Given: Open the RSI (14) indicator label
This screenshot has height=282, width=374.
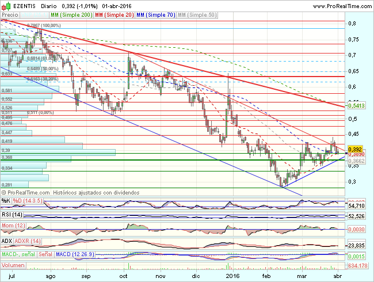Looking at the screenshot, I should coord(12,215).
